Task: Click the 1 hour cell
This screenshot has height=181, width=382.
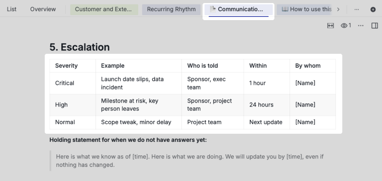Action: (x=266, y=83)
